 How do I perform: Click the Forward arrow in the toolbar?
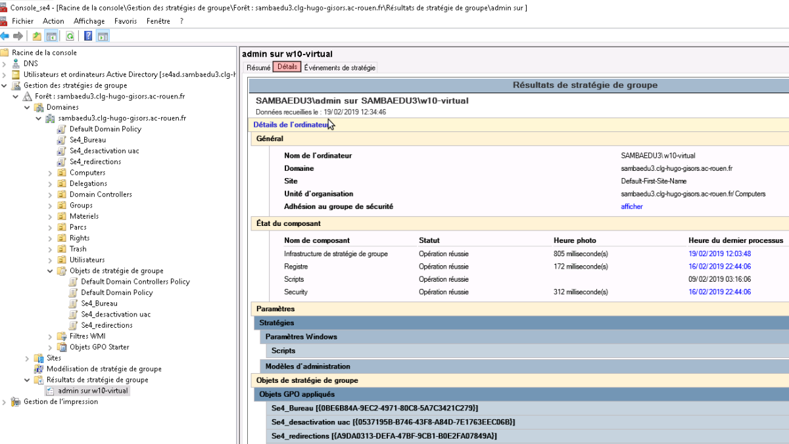18,35
